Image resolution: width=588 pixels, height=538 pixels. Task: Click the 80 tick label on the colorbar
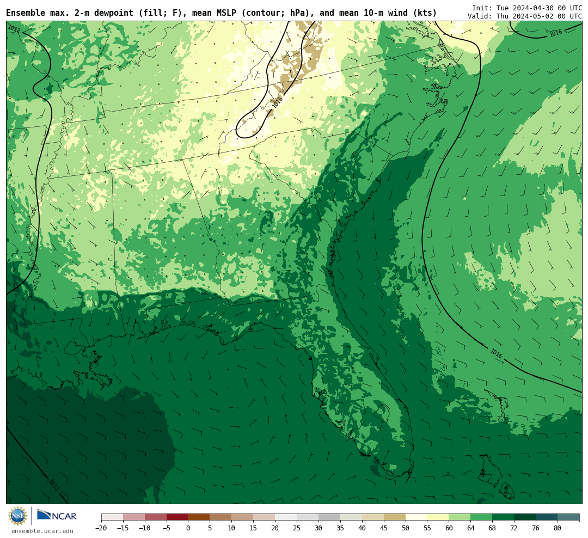coord(558,528)
